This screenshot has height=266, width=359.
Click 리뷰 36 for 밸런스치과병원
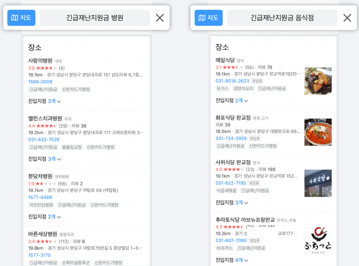point(79,126)
